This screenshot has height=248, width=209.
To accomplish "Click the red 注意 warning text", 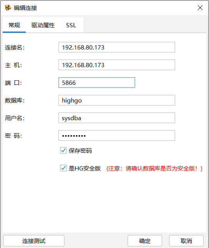I will tap(154, 169).
